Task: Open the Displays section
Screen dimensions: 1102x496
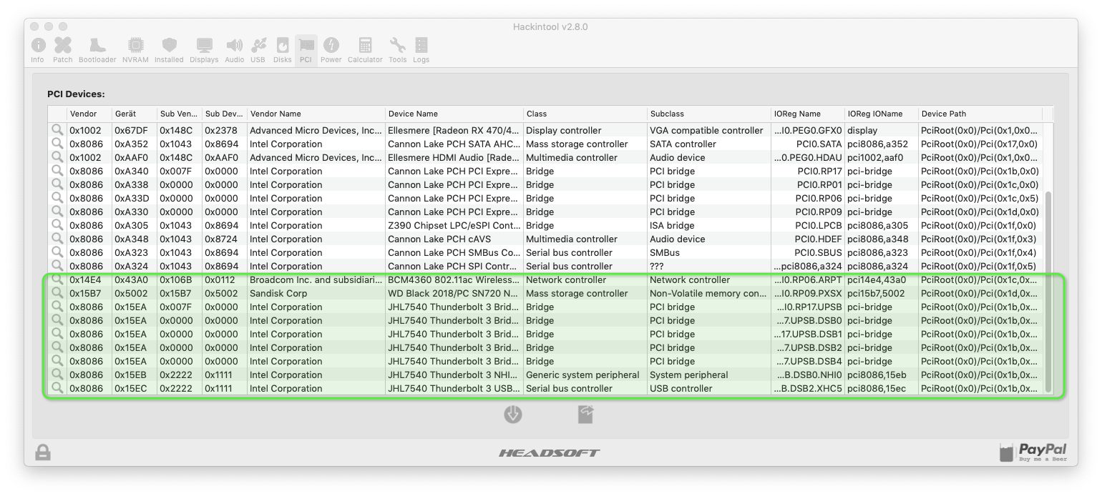Action: [x=204, y=50]
